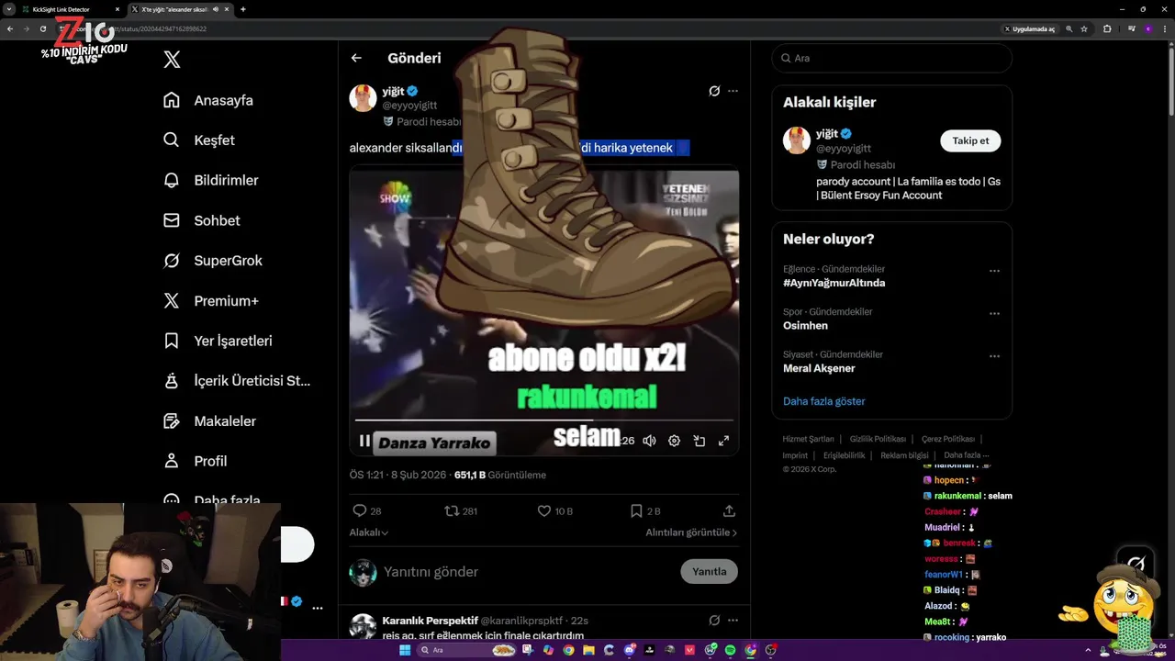
Task: Bookmark the post with 2 B bookmarks
Action: point(636,510)
